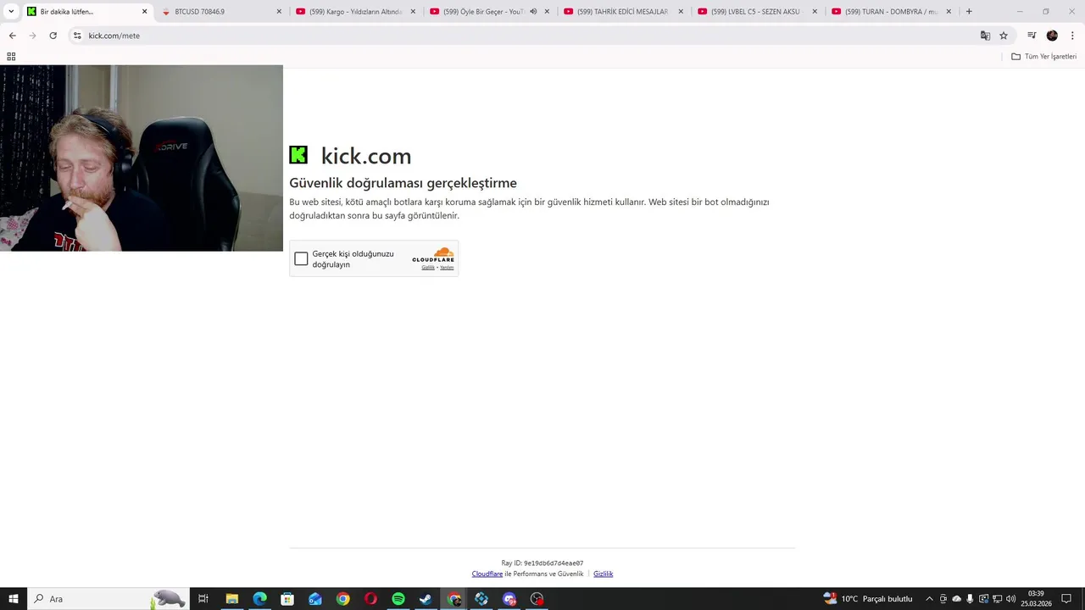Open site information icon in address bar

pos(77,36)
